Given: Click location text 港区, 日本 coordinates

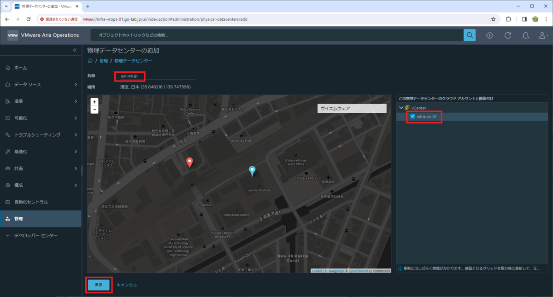Looking at the screenshot, I should coord(156,87).
